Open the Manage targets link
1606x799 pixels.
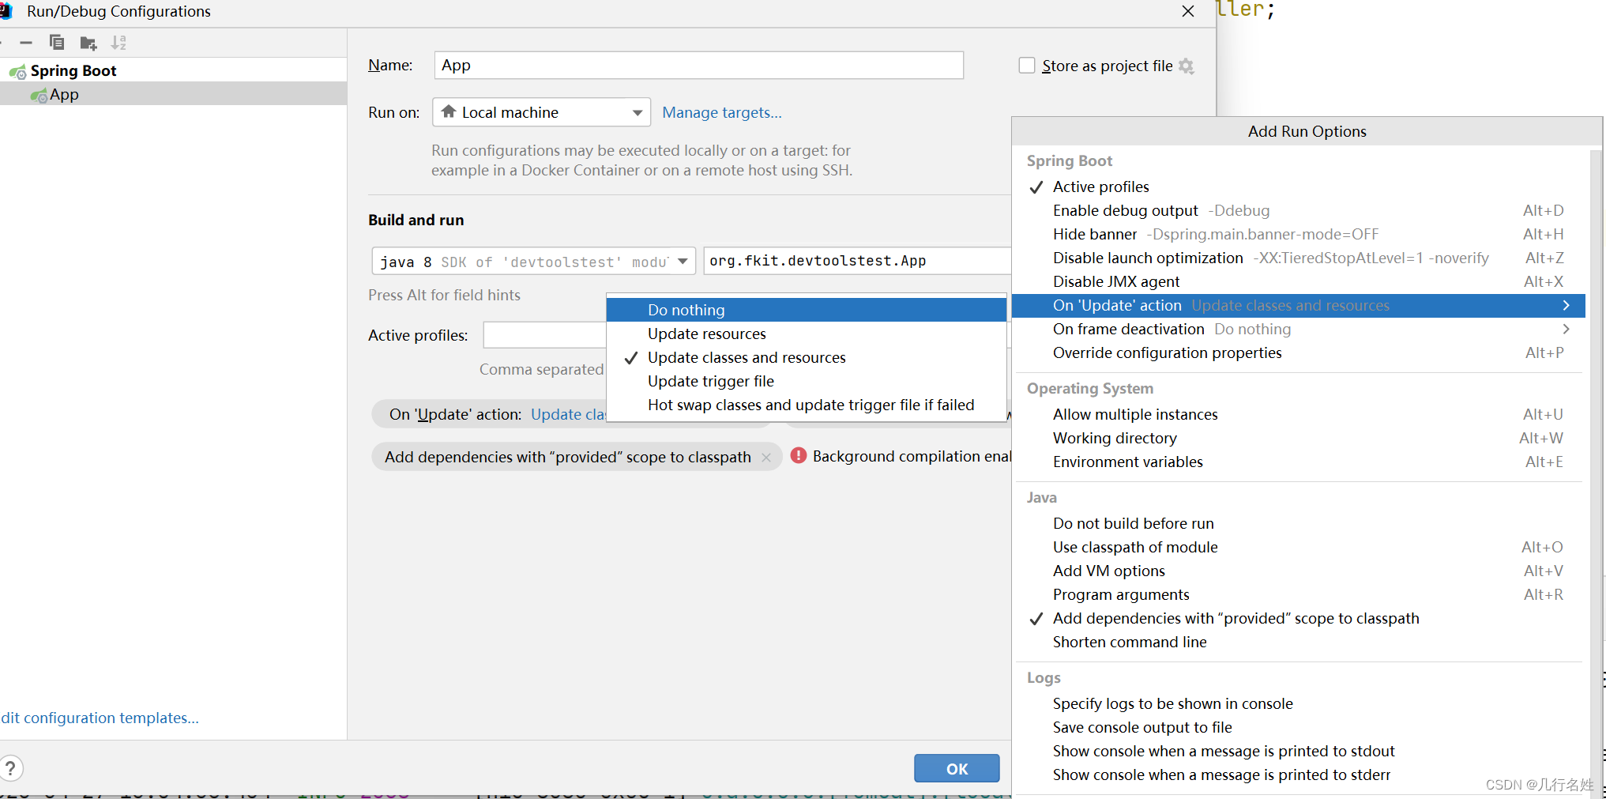click(721, 112)
